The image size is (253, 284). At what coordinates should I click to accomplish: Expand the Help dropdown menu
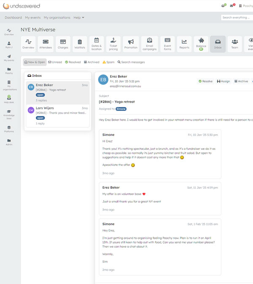79,18
